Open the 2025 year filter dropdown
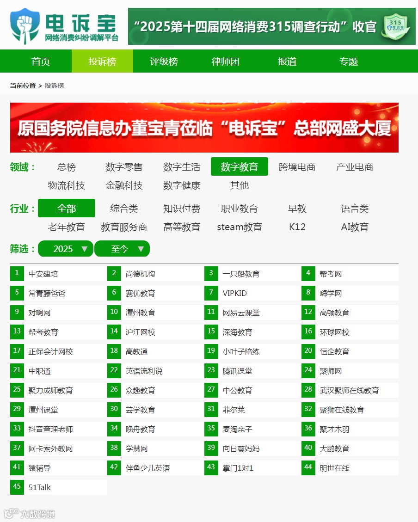The image size is (418, 522). click(66, 249)
